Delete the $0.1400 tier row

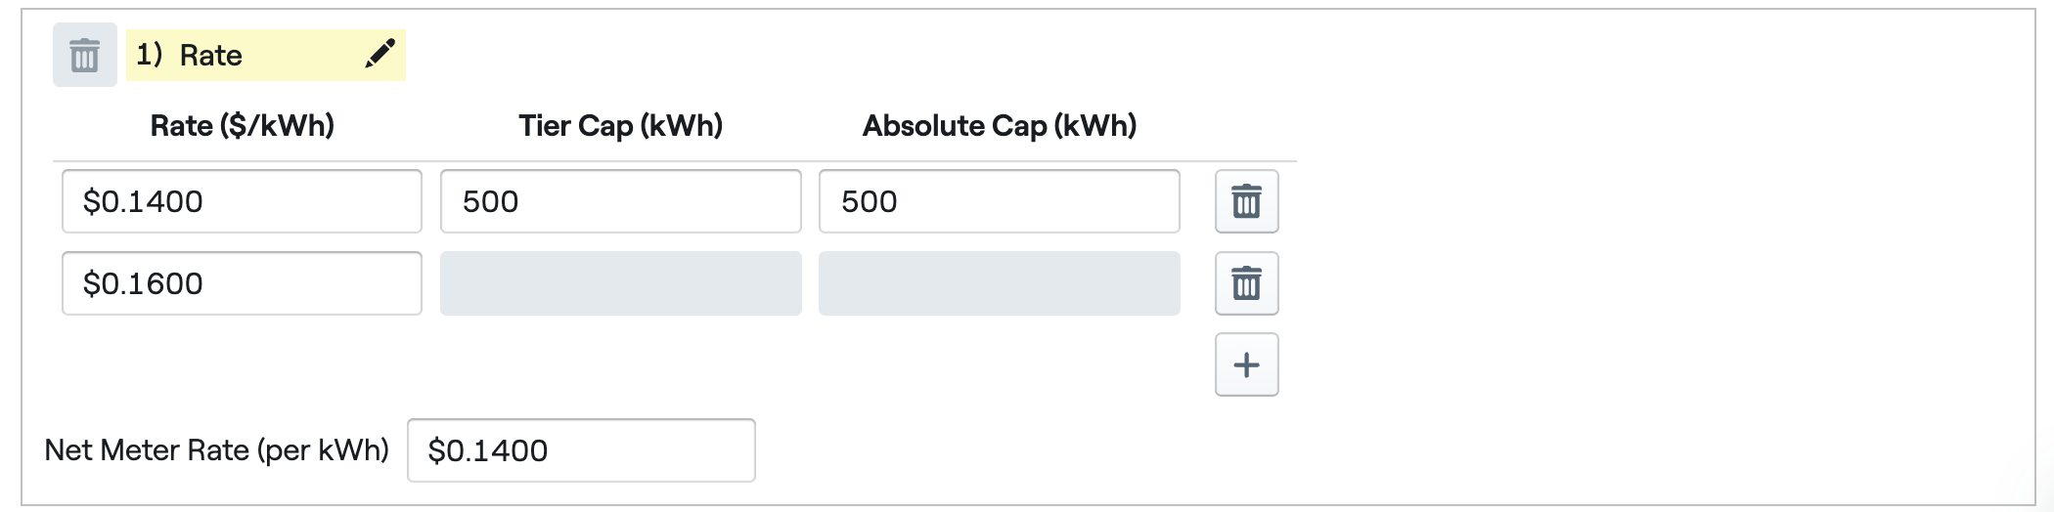pyautogui.click(x=1246, y=201)
